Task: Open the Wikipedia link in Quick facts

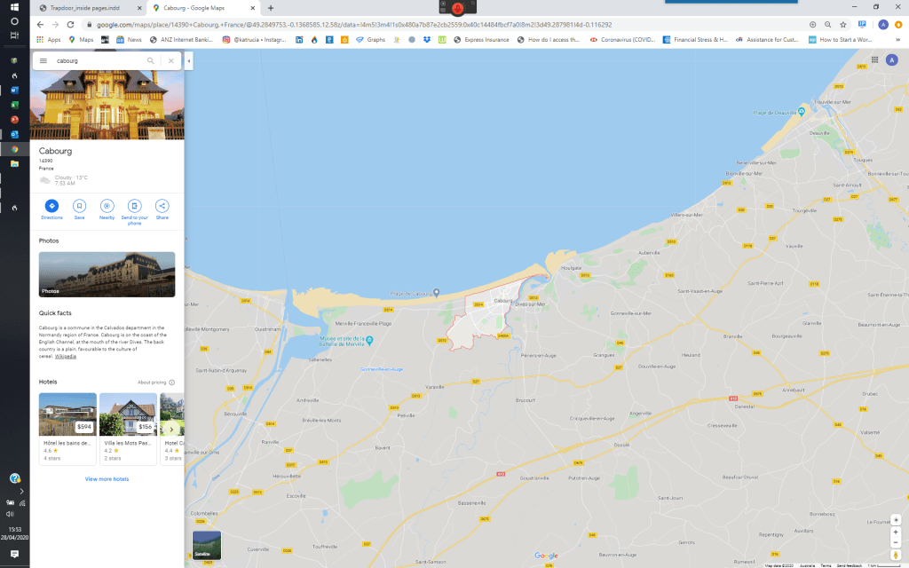Action: (x=66, y=356)
